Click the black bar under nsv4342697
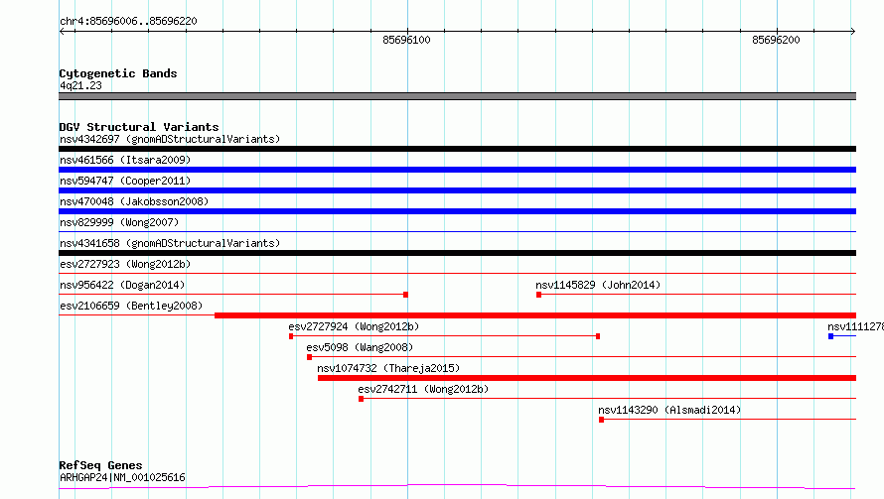This screenshot has width=884, height=499. [457, 149]
